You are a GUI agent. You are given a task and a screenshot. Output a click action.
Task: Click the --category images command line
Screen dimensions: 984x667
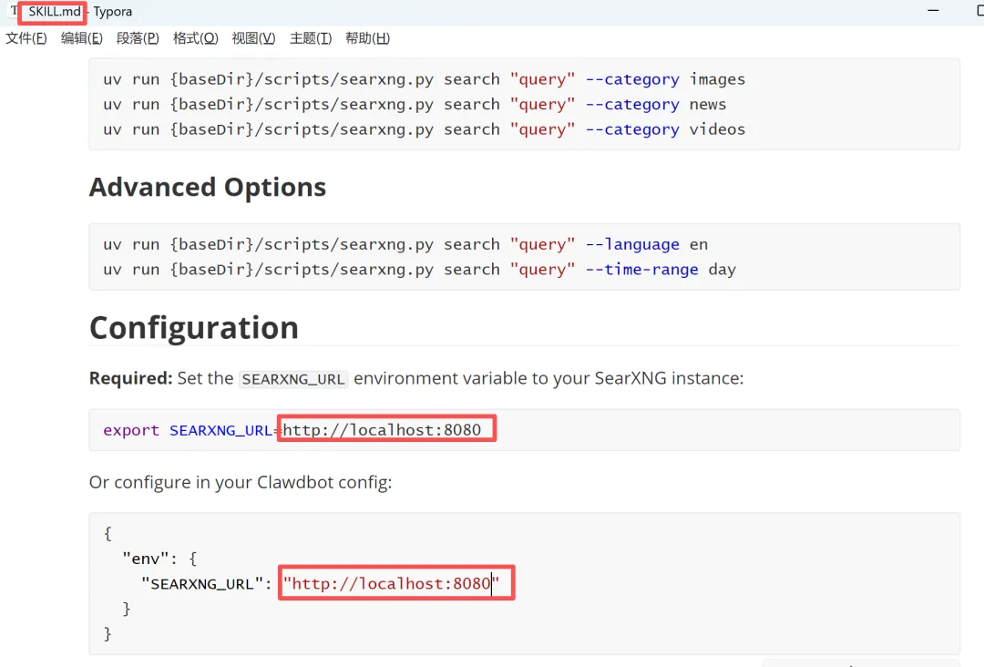(x=424, y=79)
